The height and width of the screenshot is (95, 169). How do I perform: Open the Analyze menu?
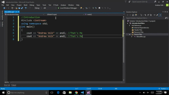coord(63,5)
